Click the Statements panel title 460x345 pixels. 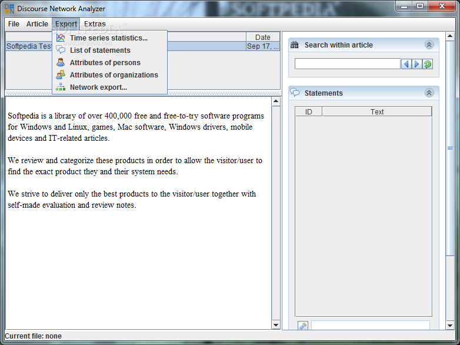point(324,93)
